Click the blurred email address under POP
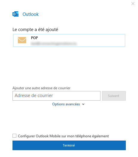Screen dimensions: 138x157 click(x=54, y=44)
